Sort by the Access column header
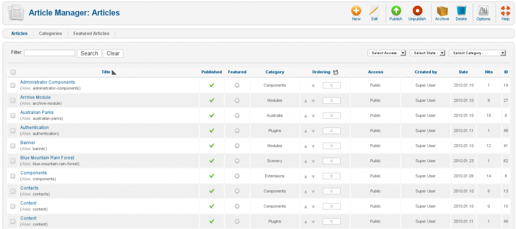The image size is (516, 229). point(375,72)
